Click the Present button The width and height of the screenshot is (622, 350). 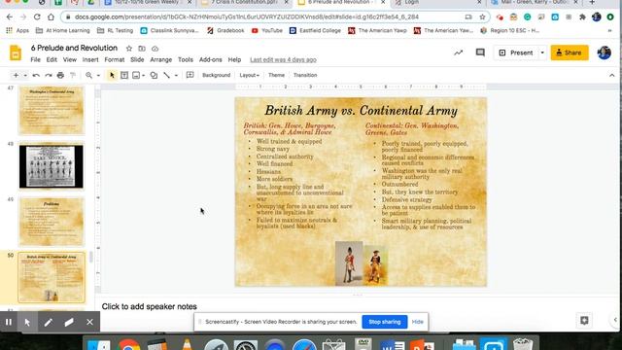point(516,52)
